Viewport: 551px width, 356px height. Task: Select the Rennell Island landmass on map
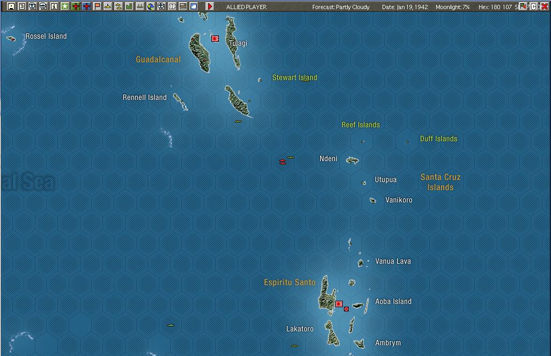click(180, 102)
